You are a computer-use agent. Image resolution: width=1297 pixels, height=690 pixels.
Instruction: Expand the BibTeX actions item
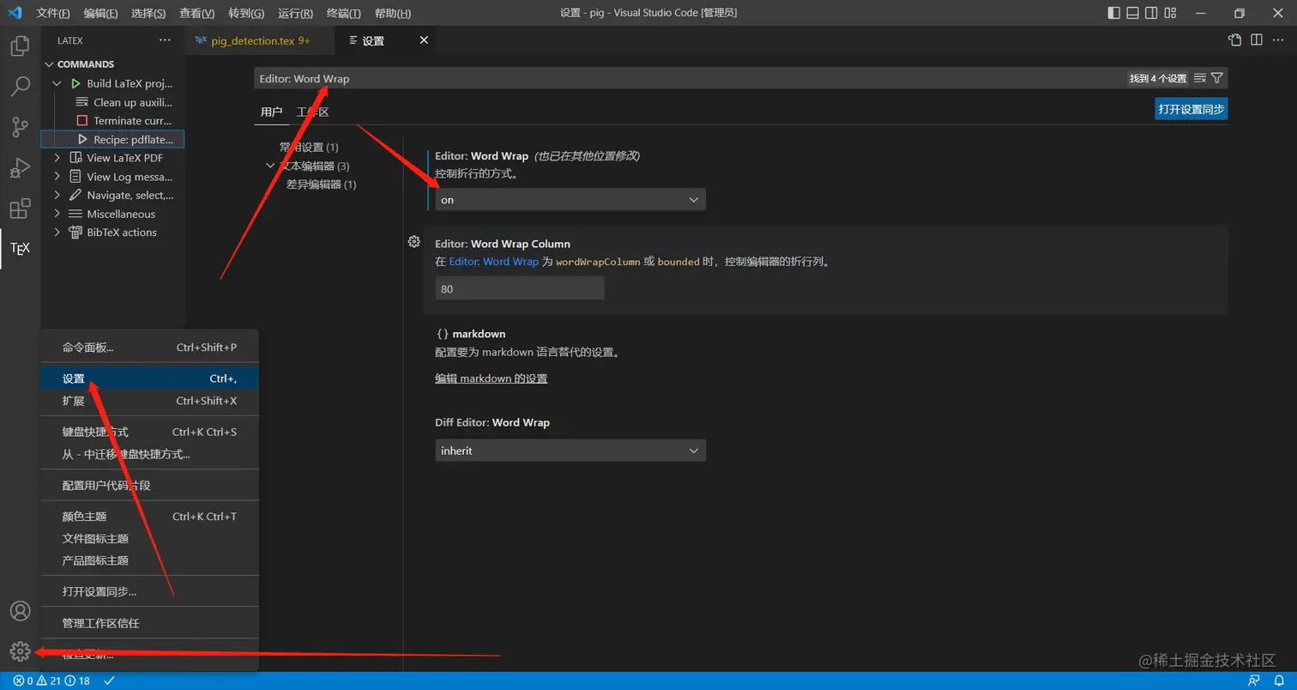(57, 233)
